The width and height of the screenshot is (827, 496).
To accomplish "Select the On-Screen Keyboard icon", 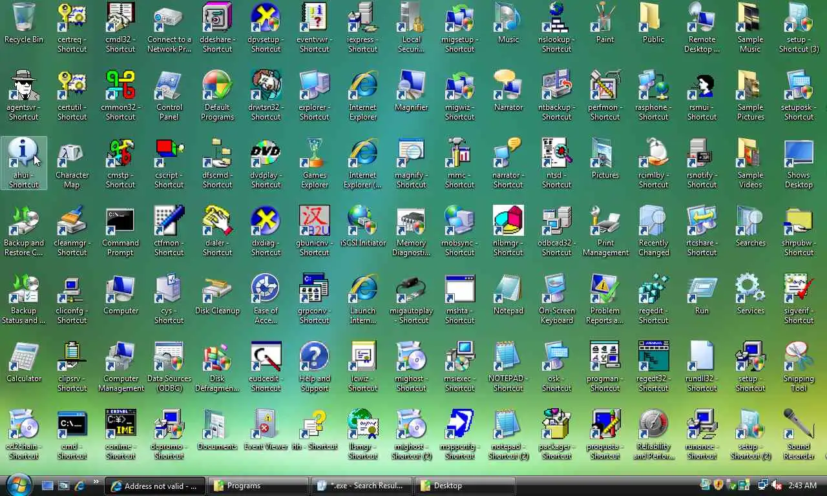I will (557, 299).
